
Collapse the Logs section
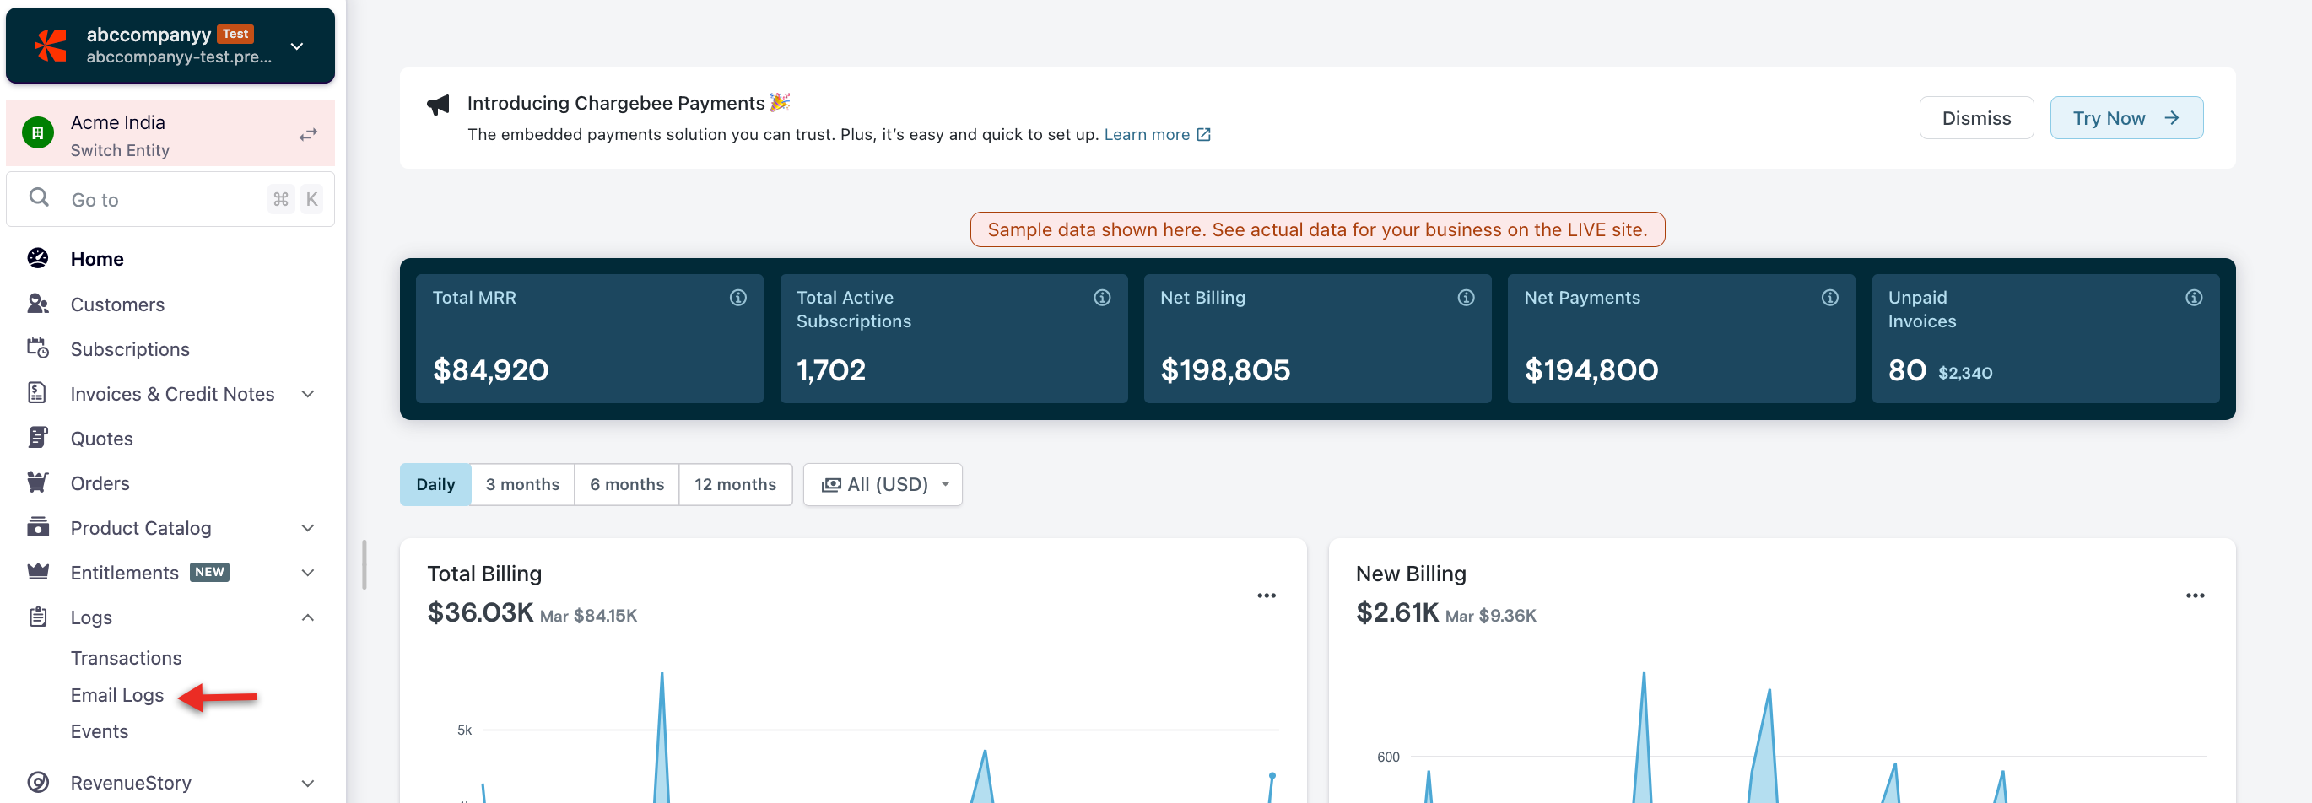[307, 617]
